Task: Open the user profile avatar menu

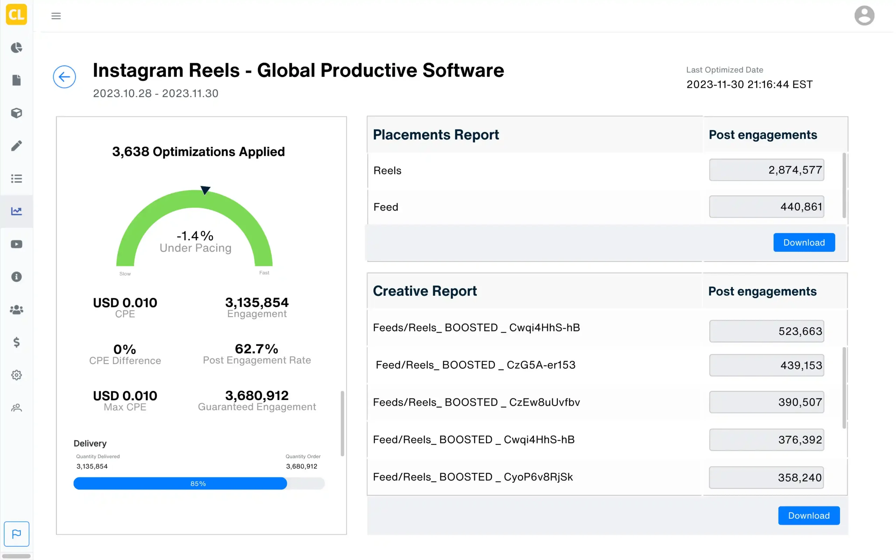Action: pos(864,15)
